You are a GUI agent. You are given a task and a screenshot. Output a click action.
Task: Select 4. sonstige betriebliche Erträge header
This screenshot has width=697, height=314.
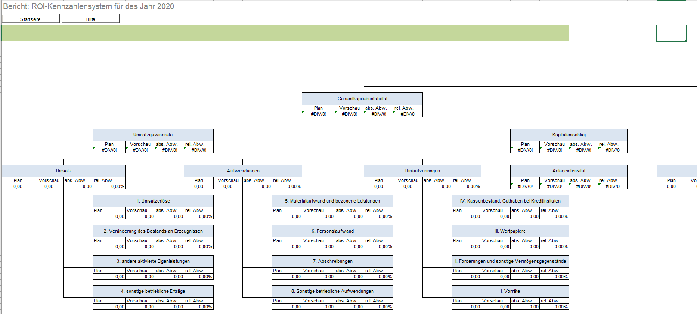(x=153, y=291)
